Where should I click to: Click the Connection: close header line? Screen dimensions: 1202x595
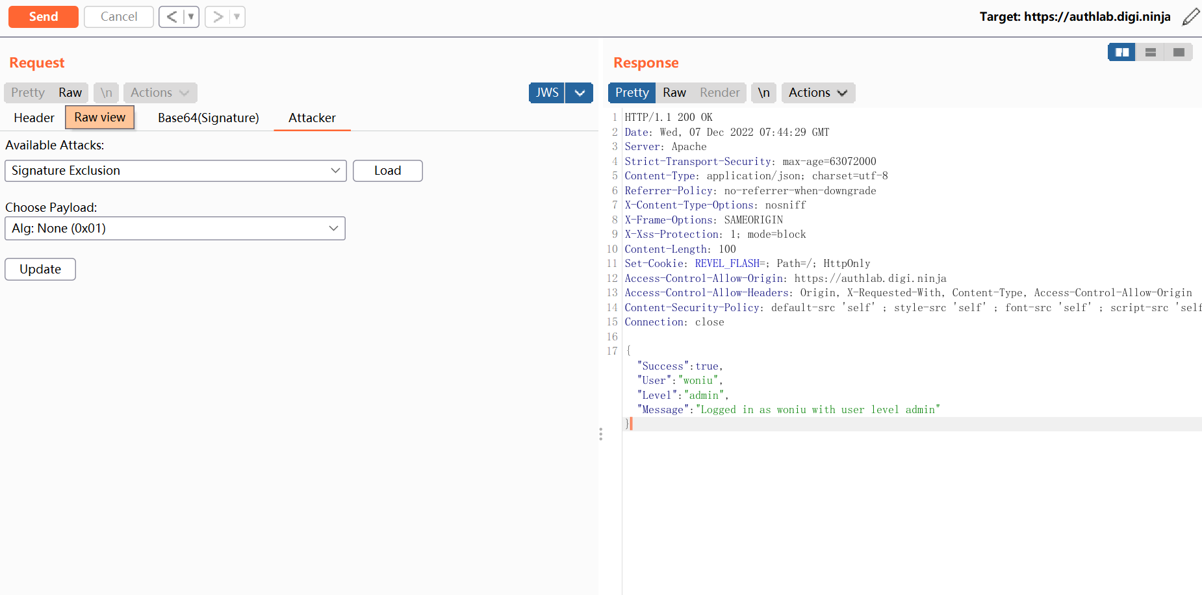click(x=674, y=322)
